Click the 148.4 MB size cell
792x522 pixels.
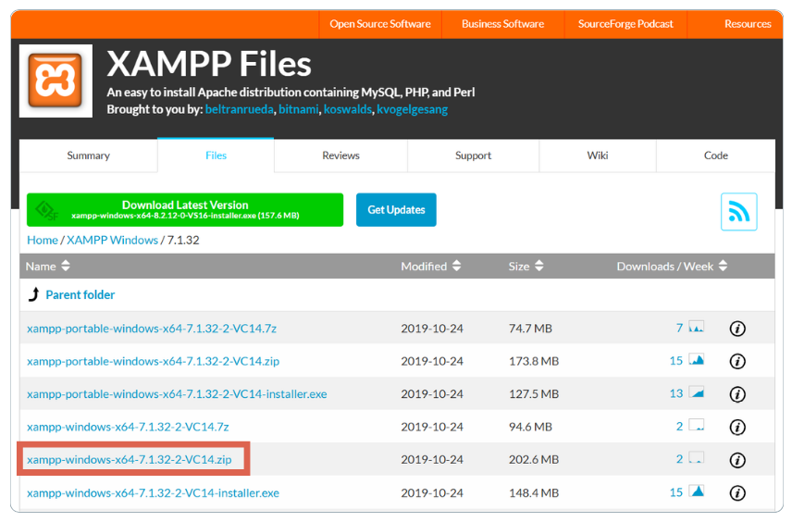[x=534, y=492]
